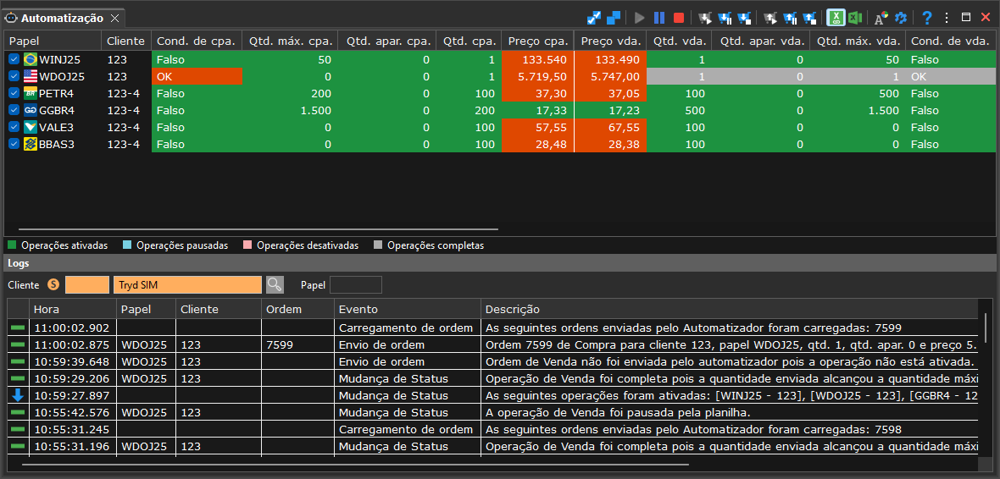The image size is (1000, 479).
Task: Open the gear configuration icon
Action: 901,18
